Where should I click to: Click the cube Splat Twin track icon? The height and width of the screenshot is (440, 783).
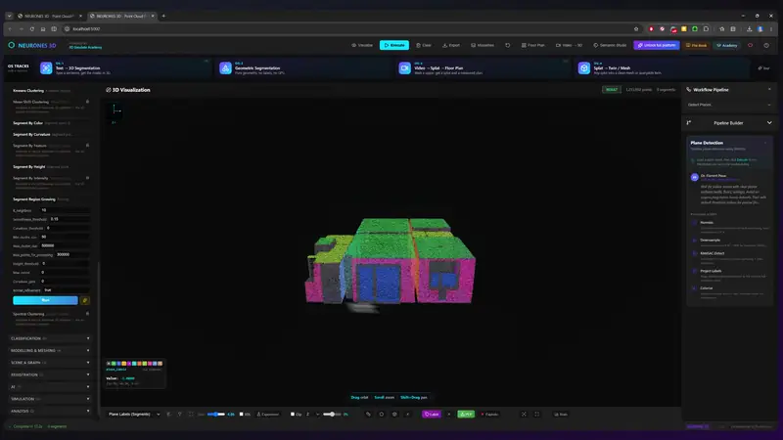583,67
